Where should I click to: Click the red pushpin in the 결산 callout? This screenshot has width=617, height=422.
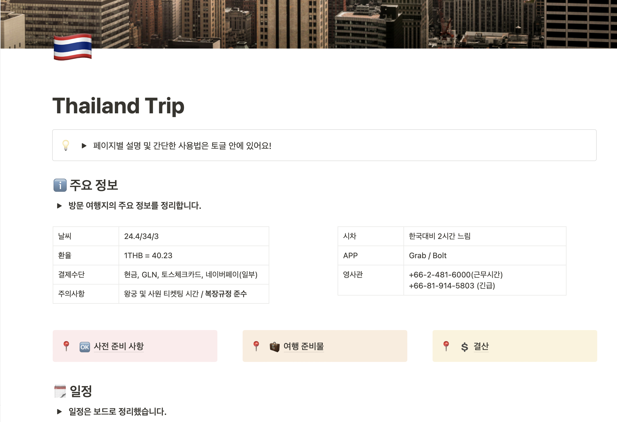(x=446, y=346)
